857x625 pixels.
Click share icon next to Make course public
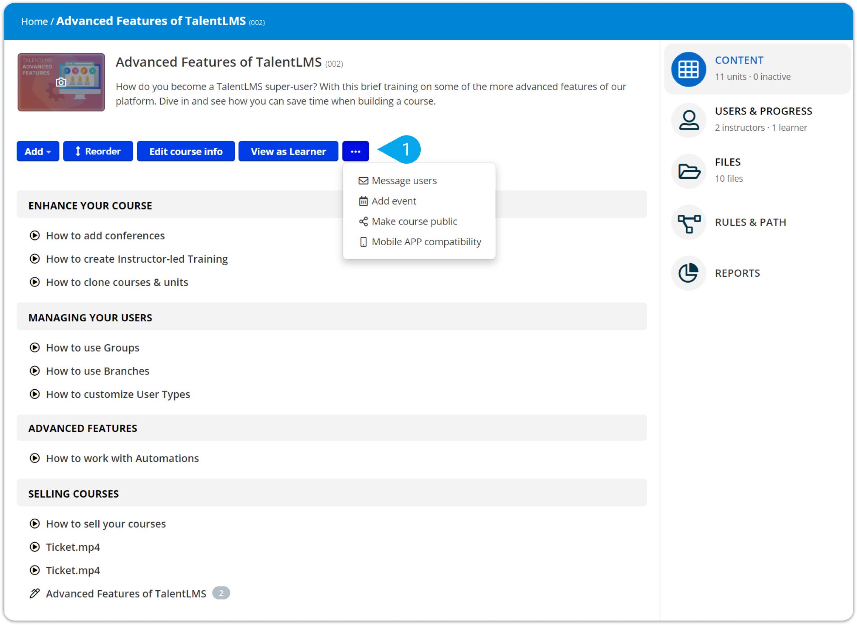[x=363, y=222]
